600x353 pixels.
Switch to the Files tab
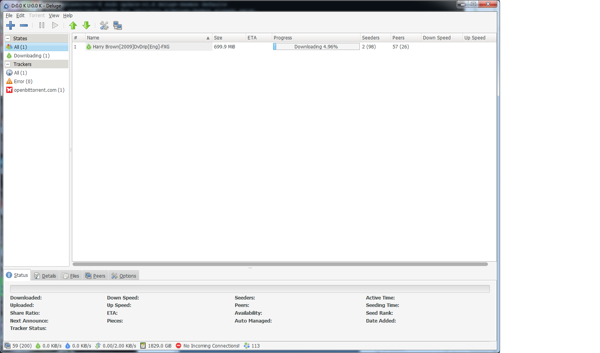tap(71, 276)
